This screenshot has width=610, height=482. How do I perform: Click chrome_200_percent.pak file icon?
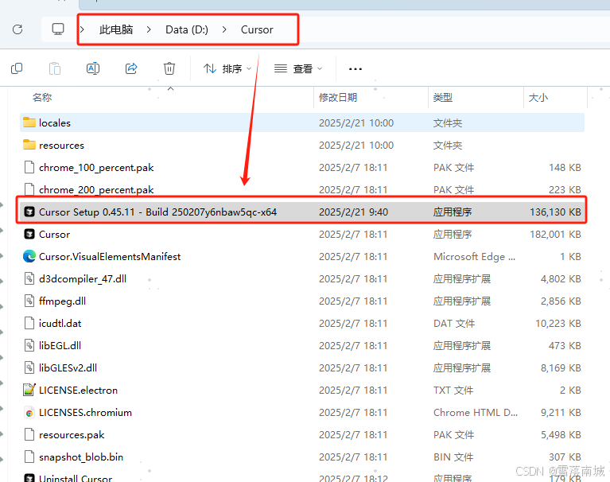click(x=29, y=189)
